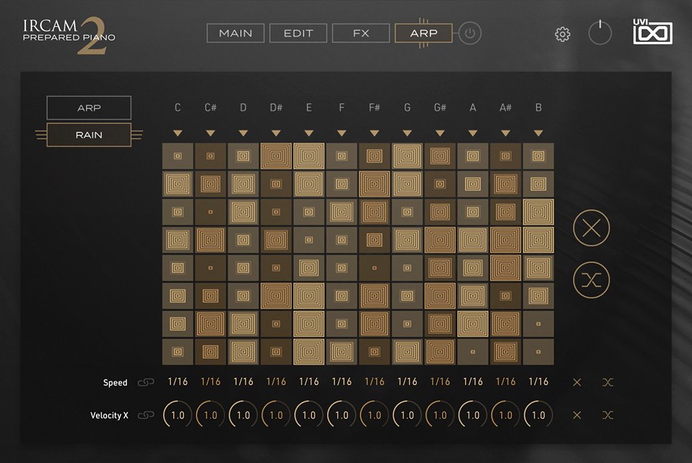Expand the F column arrow
Image resolution: width=692 pixels, height=463 pixels.
tap(341, 133)
